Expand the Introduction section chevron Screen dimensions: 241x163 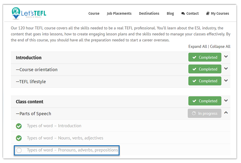coord(226,57)
